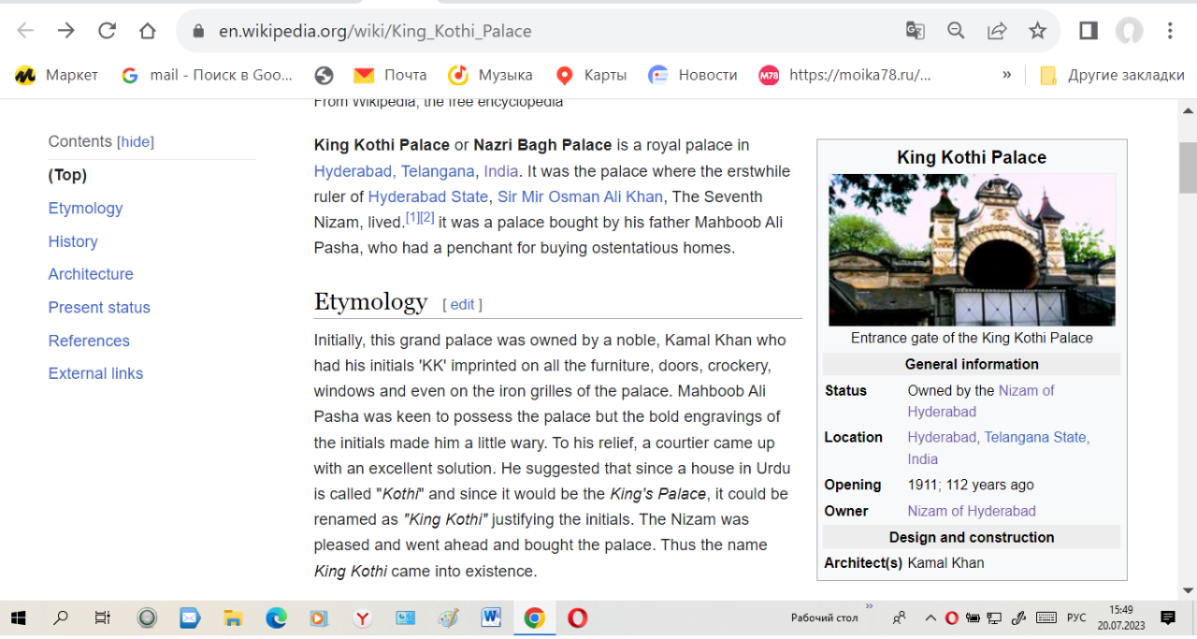Jump to Etymology in contents

pyautogui.click(x=85, y=208)
